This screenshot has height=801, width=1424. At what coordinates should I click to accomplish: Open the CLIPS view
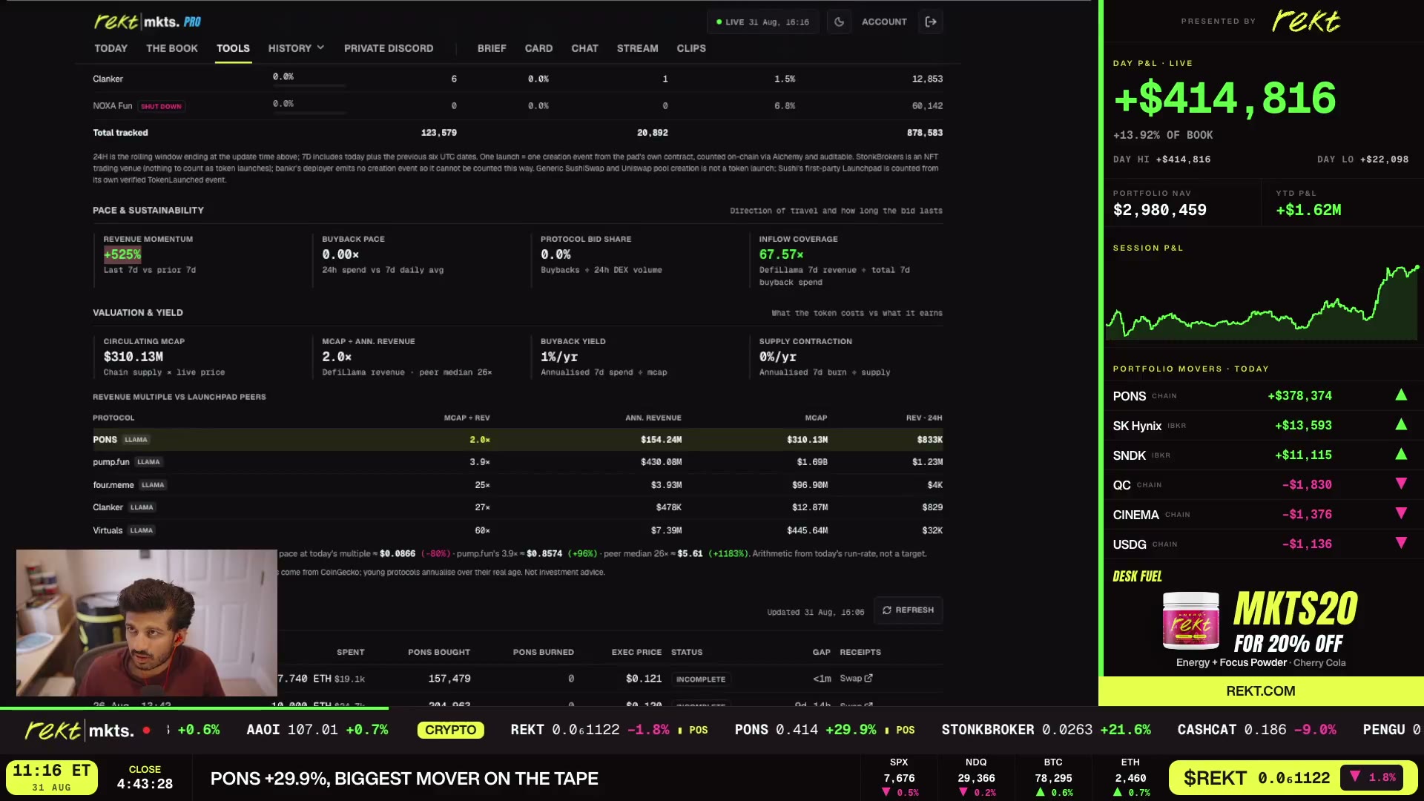(691, 48)
